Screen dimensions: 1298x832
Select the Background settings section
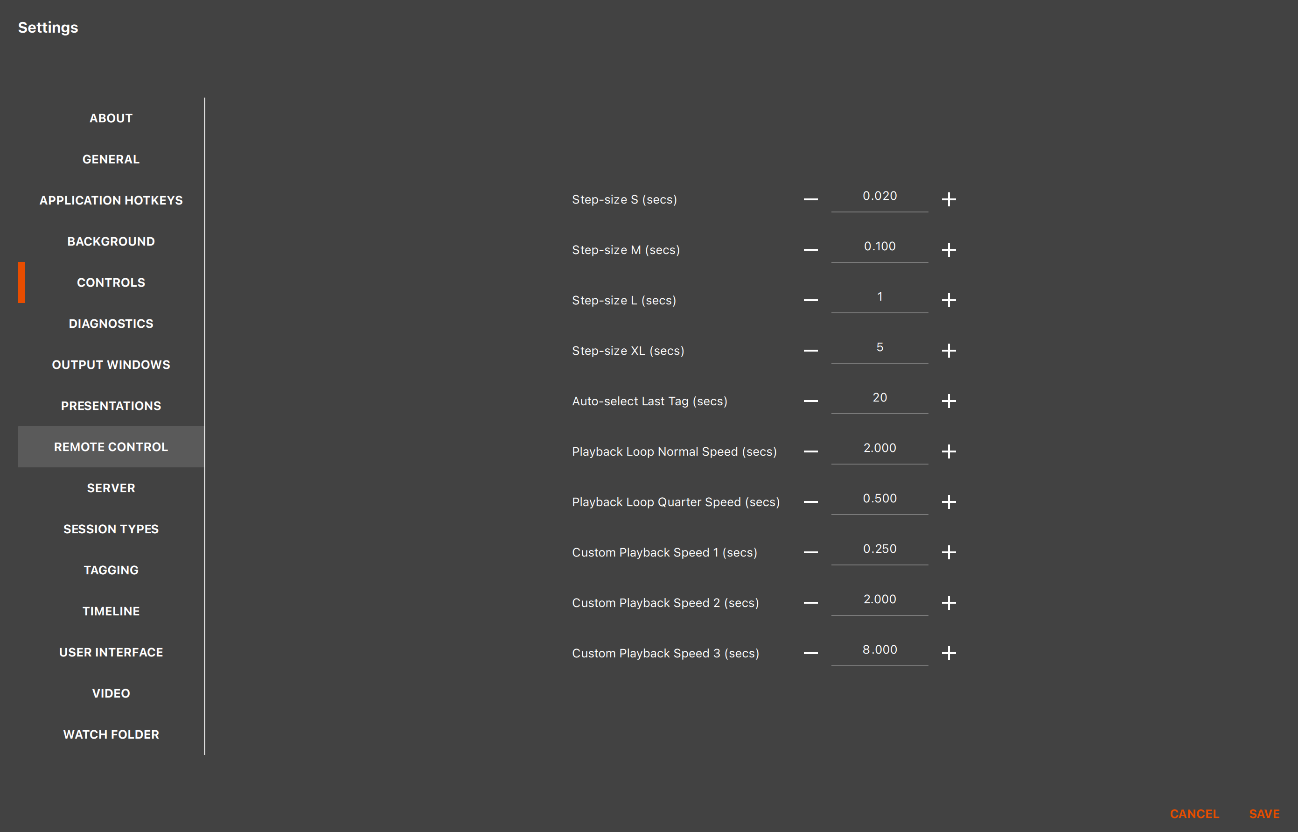pyautogui.click(x=111, y=241)
